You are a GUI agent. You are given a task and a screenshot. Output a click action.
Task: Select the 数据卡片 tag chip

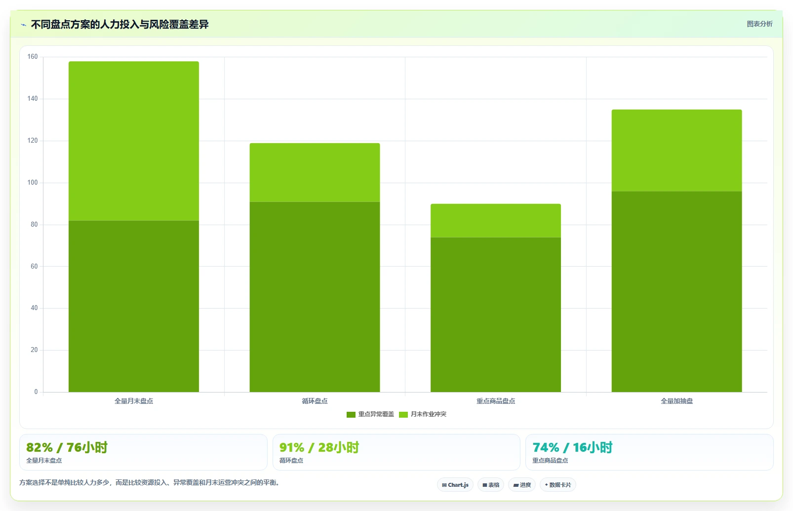click(x=558, y=485)
